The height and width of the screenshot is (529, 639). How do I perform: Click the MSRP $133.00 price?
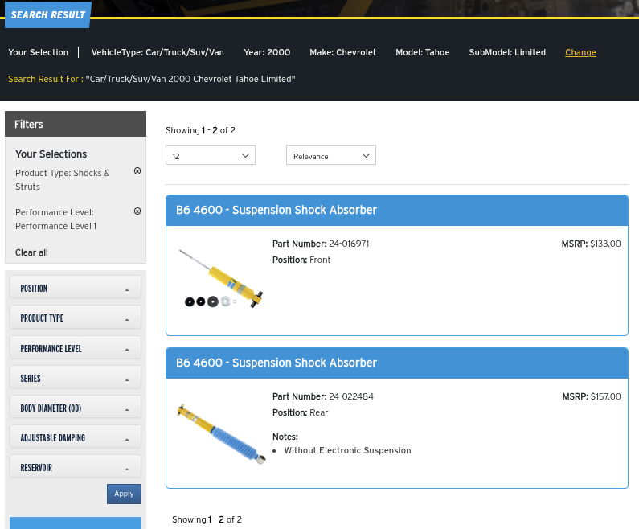[591, 244]
